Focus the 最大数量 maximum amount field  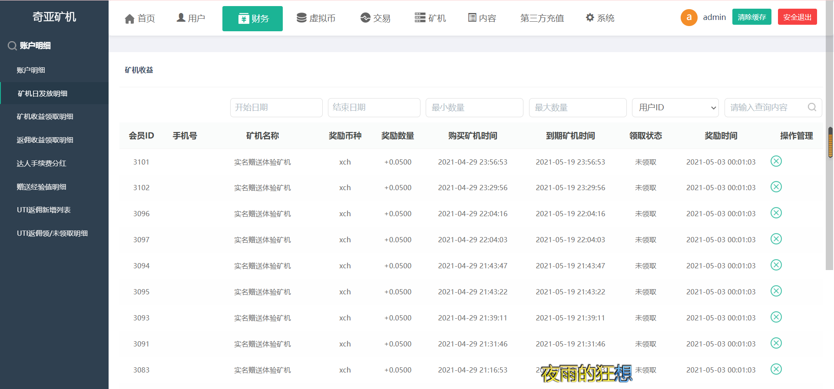tap(577, 108)
